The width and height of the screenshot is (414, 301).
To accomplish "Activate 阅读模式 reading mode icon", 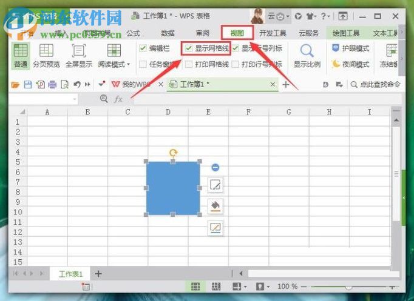I will click(x=114, y=50).
